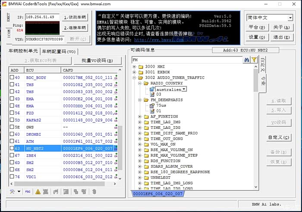Viewport: 302px width, 212px height.
Task: Click the yellow funnel filter icon
Action: tap(254, 60)
